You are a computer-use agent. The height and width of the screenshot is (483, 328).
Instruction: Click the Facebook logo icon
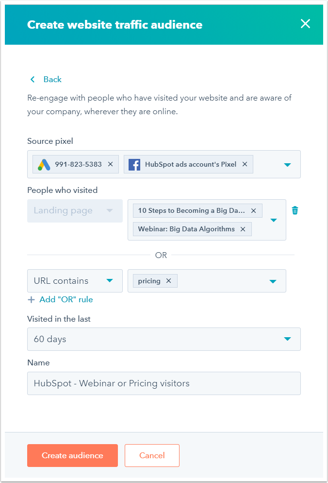134,164
